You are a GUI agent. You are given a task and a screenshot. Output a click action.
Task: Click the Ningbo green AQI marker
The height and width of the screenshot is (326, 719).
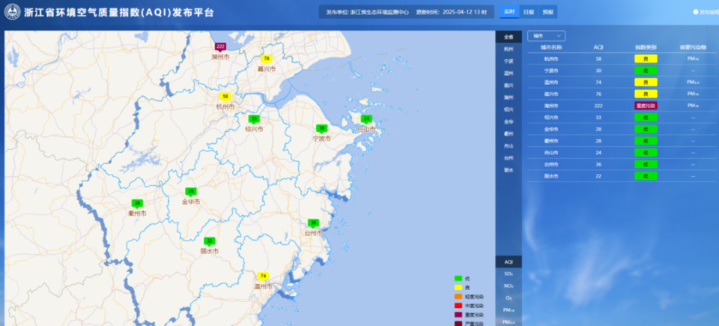321,128
